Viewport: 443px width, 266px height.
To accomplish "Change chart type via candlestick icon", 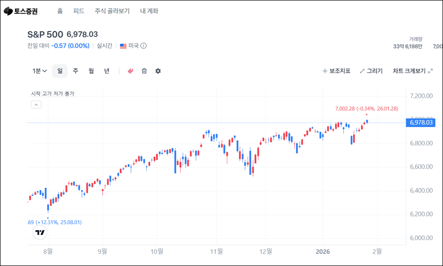I will tap(130, 71).
